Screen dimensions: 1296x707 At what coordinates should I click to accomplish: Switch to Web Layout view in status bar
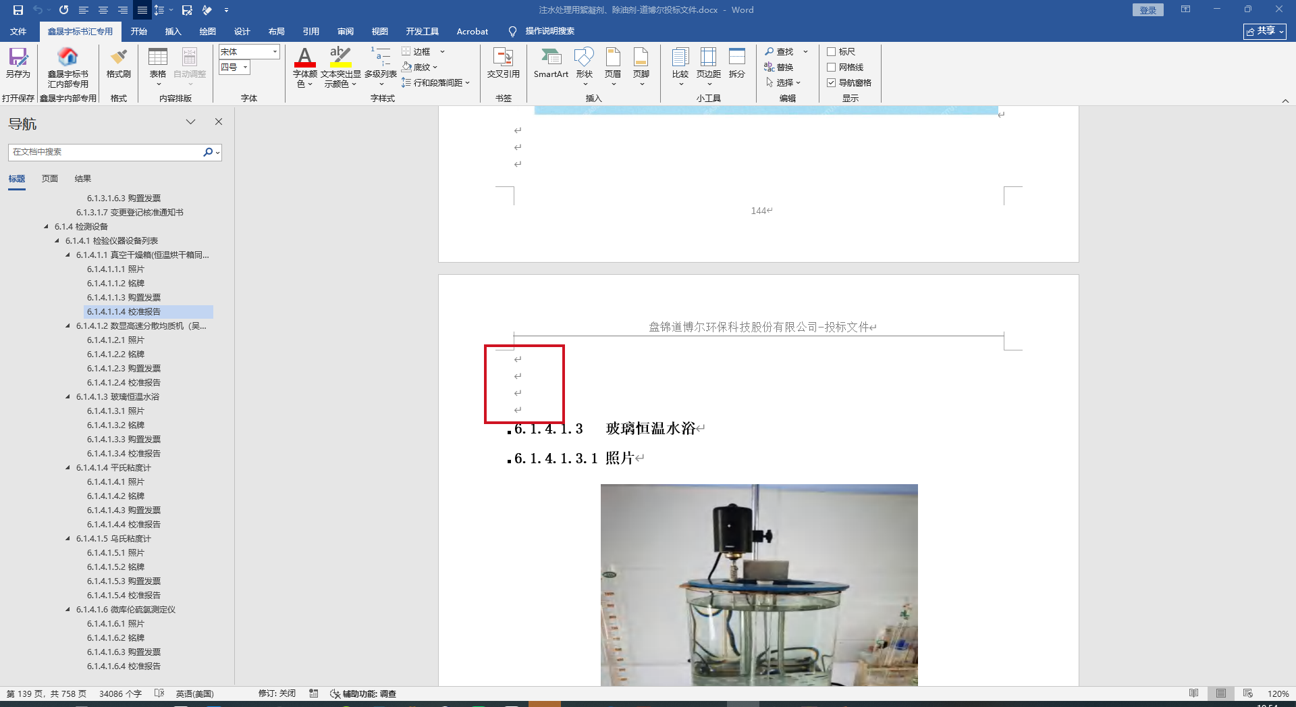pyautogui.click(x=1248, y=693)
